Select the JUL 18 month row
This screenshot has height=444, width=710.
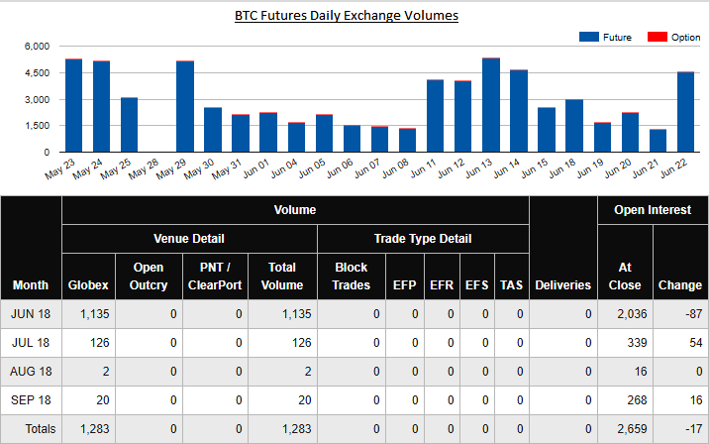point(31,342)
